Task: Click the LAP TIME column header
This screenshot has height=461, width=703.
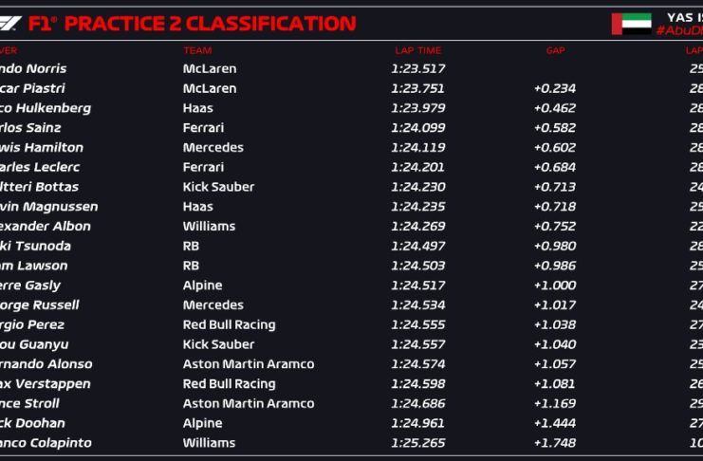Action: coord(417,50)
